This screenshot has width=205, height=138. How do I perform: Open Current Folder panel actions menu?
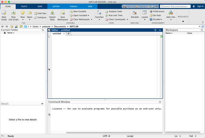(x=43, y=30)
